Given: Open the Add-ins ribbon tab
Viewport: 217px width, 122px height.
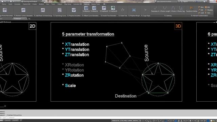Looking at the screenshot, I should click(87, 4).
